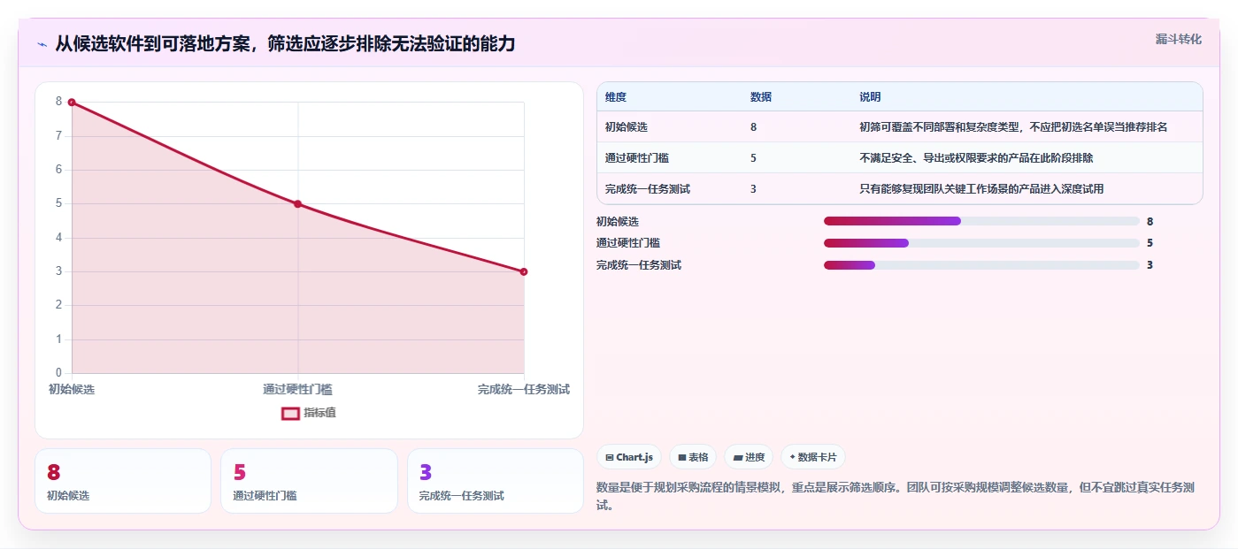Click the 表格 chip
1238x549 pixels.
tap(693, 457)
